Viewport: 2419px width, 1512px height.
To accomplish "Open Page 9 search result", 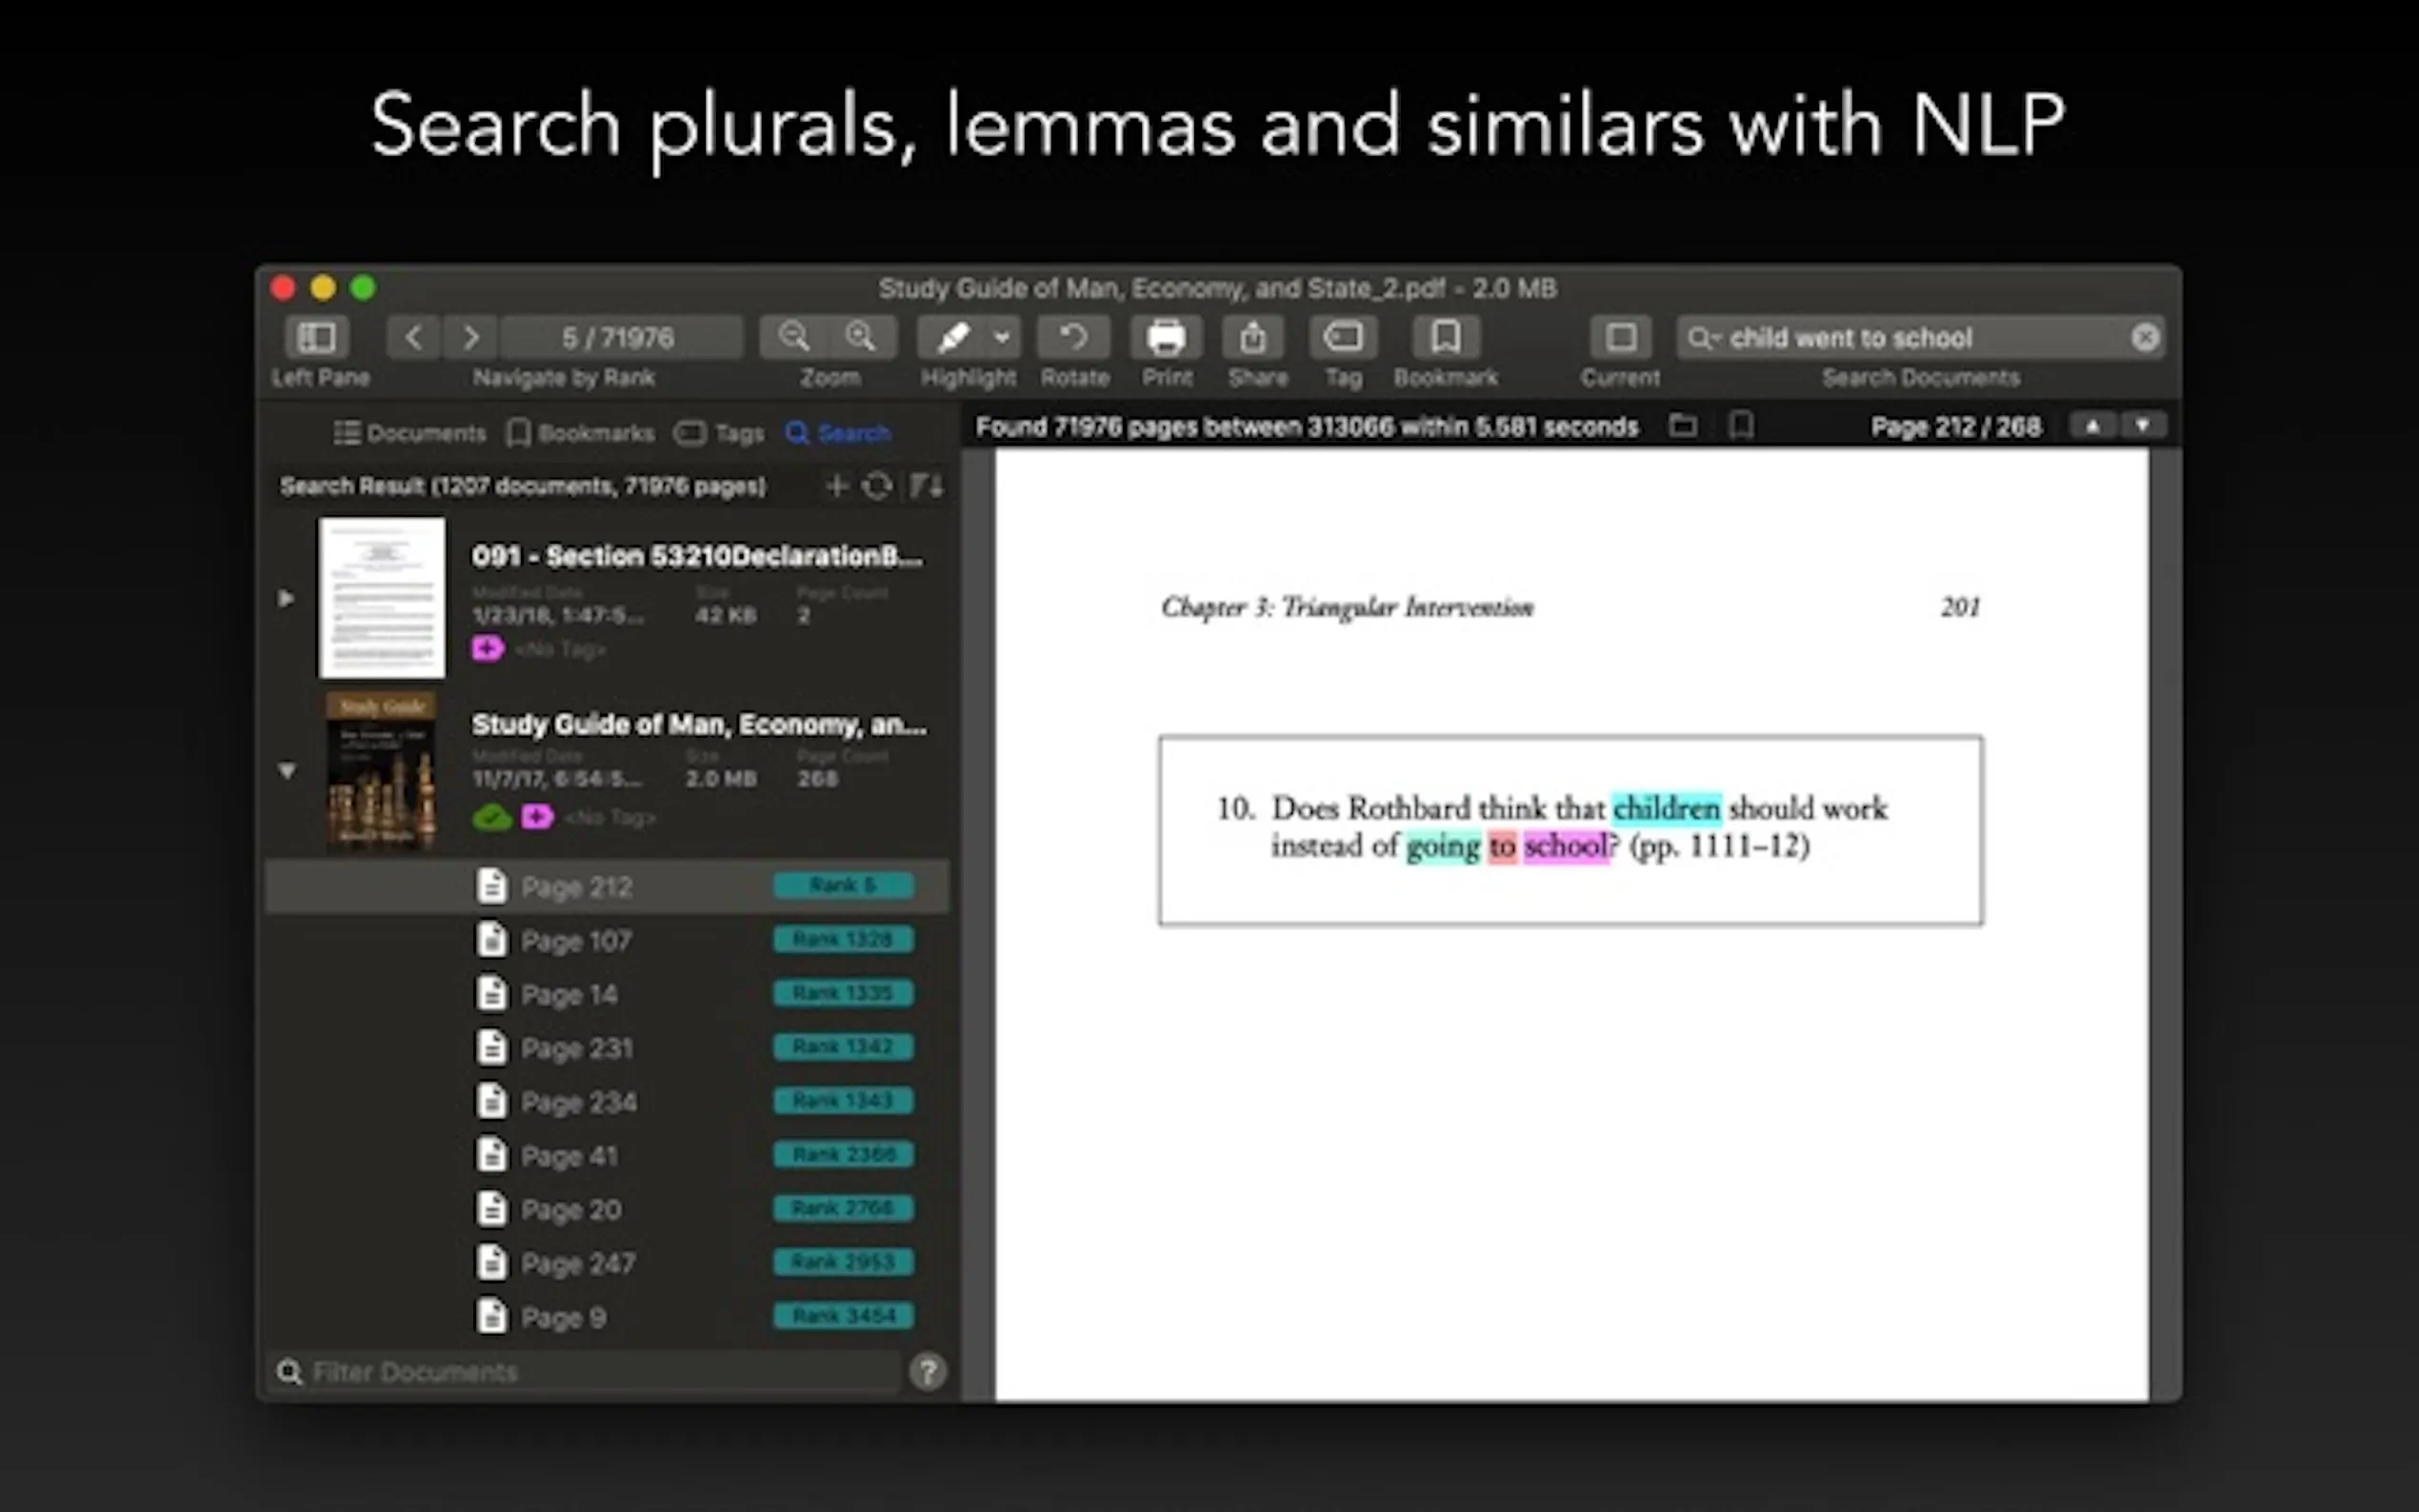I will pyautogui.click(x=607, y=1318).
